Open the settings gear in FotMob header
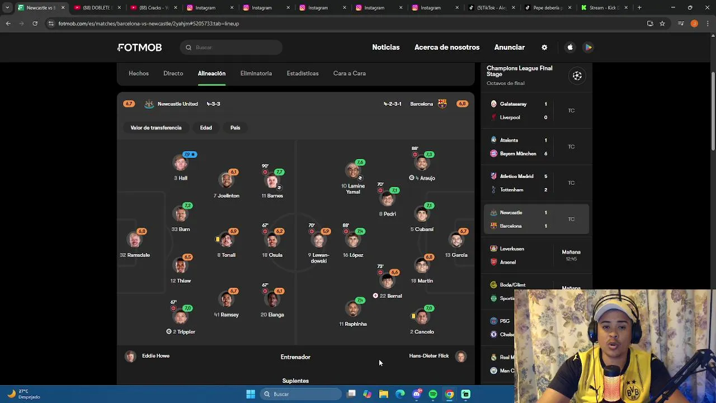Image resolution: width=716 pixels, height=403 pixels. (544, 48)
